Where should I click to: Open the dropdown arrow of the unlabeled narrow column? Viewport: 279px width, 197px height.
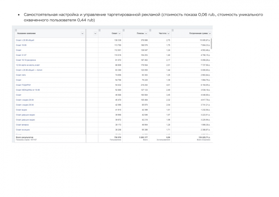[x=95, y=33]
